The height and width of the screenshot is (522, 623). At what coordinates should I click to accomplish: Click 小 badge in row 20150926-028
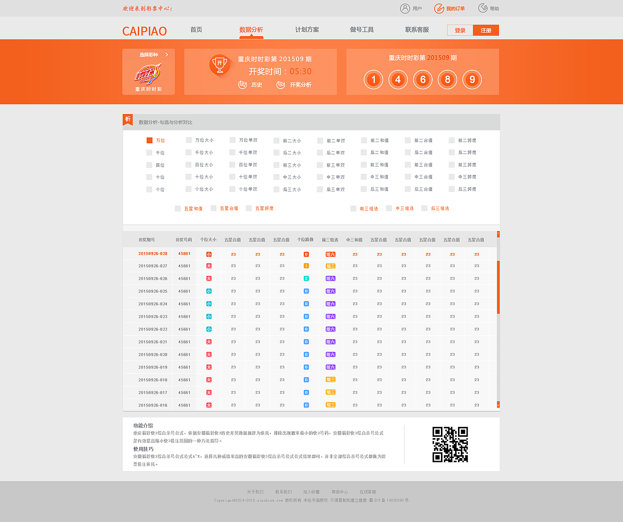209,254
